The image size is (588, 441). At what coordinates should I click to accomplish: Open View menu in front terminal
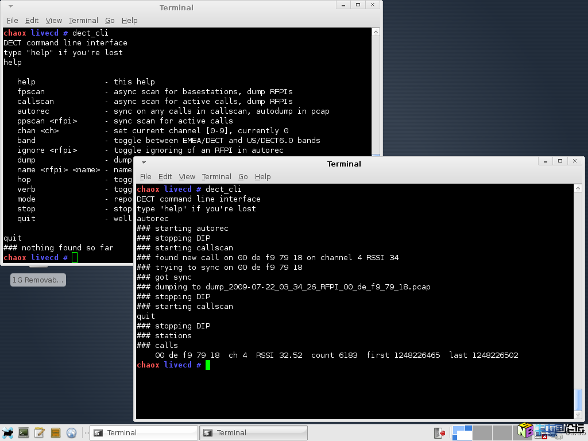click(187, 176)
